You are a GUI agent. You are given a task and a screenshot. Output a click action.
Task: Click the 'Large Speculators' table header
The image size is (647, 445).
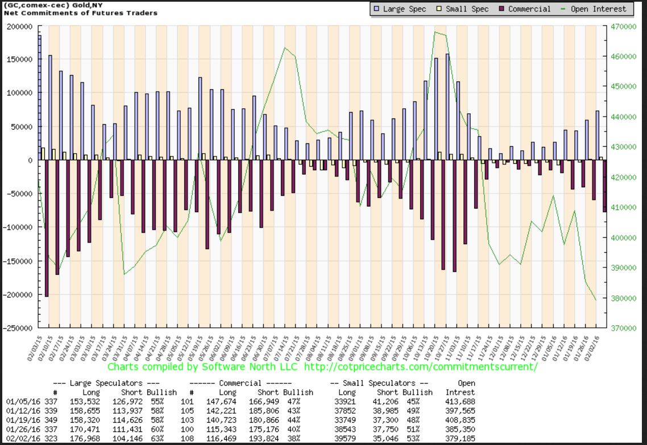[x=108, y=383]
